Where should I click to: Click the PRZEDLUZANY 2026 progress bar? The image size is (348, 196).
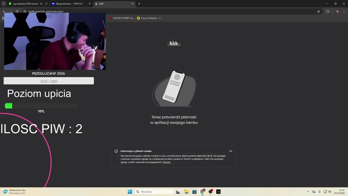point(49,81)
